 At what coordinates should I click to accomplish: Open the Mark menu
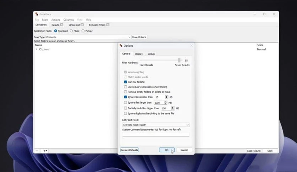45,20
